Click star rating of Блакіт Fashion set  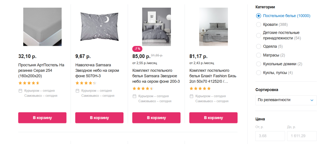tap(200, 88)
